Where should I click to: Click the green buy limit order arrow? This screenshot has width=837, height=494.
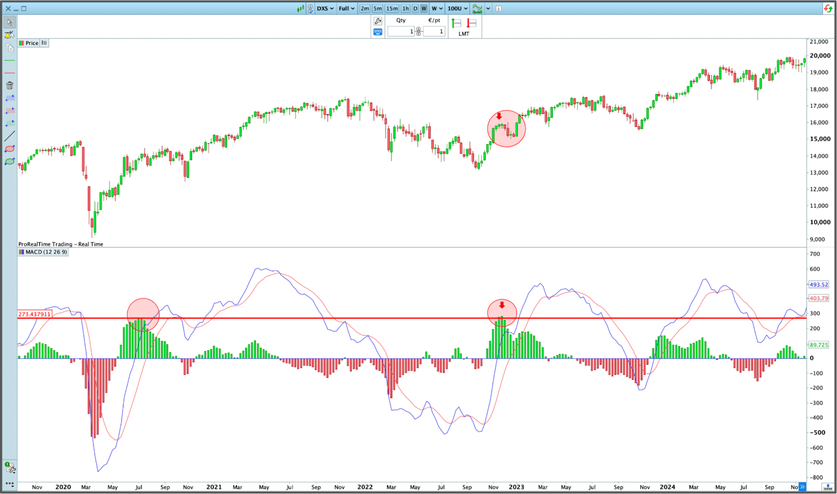tap(456, 23)
